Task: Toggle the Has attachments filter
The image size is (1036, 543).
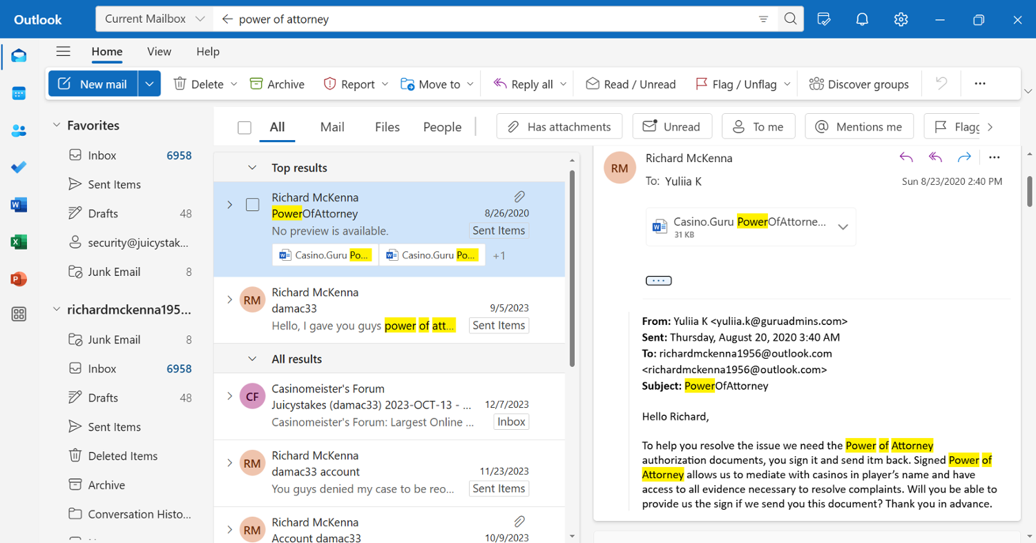Action: (x=559, y=127)
